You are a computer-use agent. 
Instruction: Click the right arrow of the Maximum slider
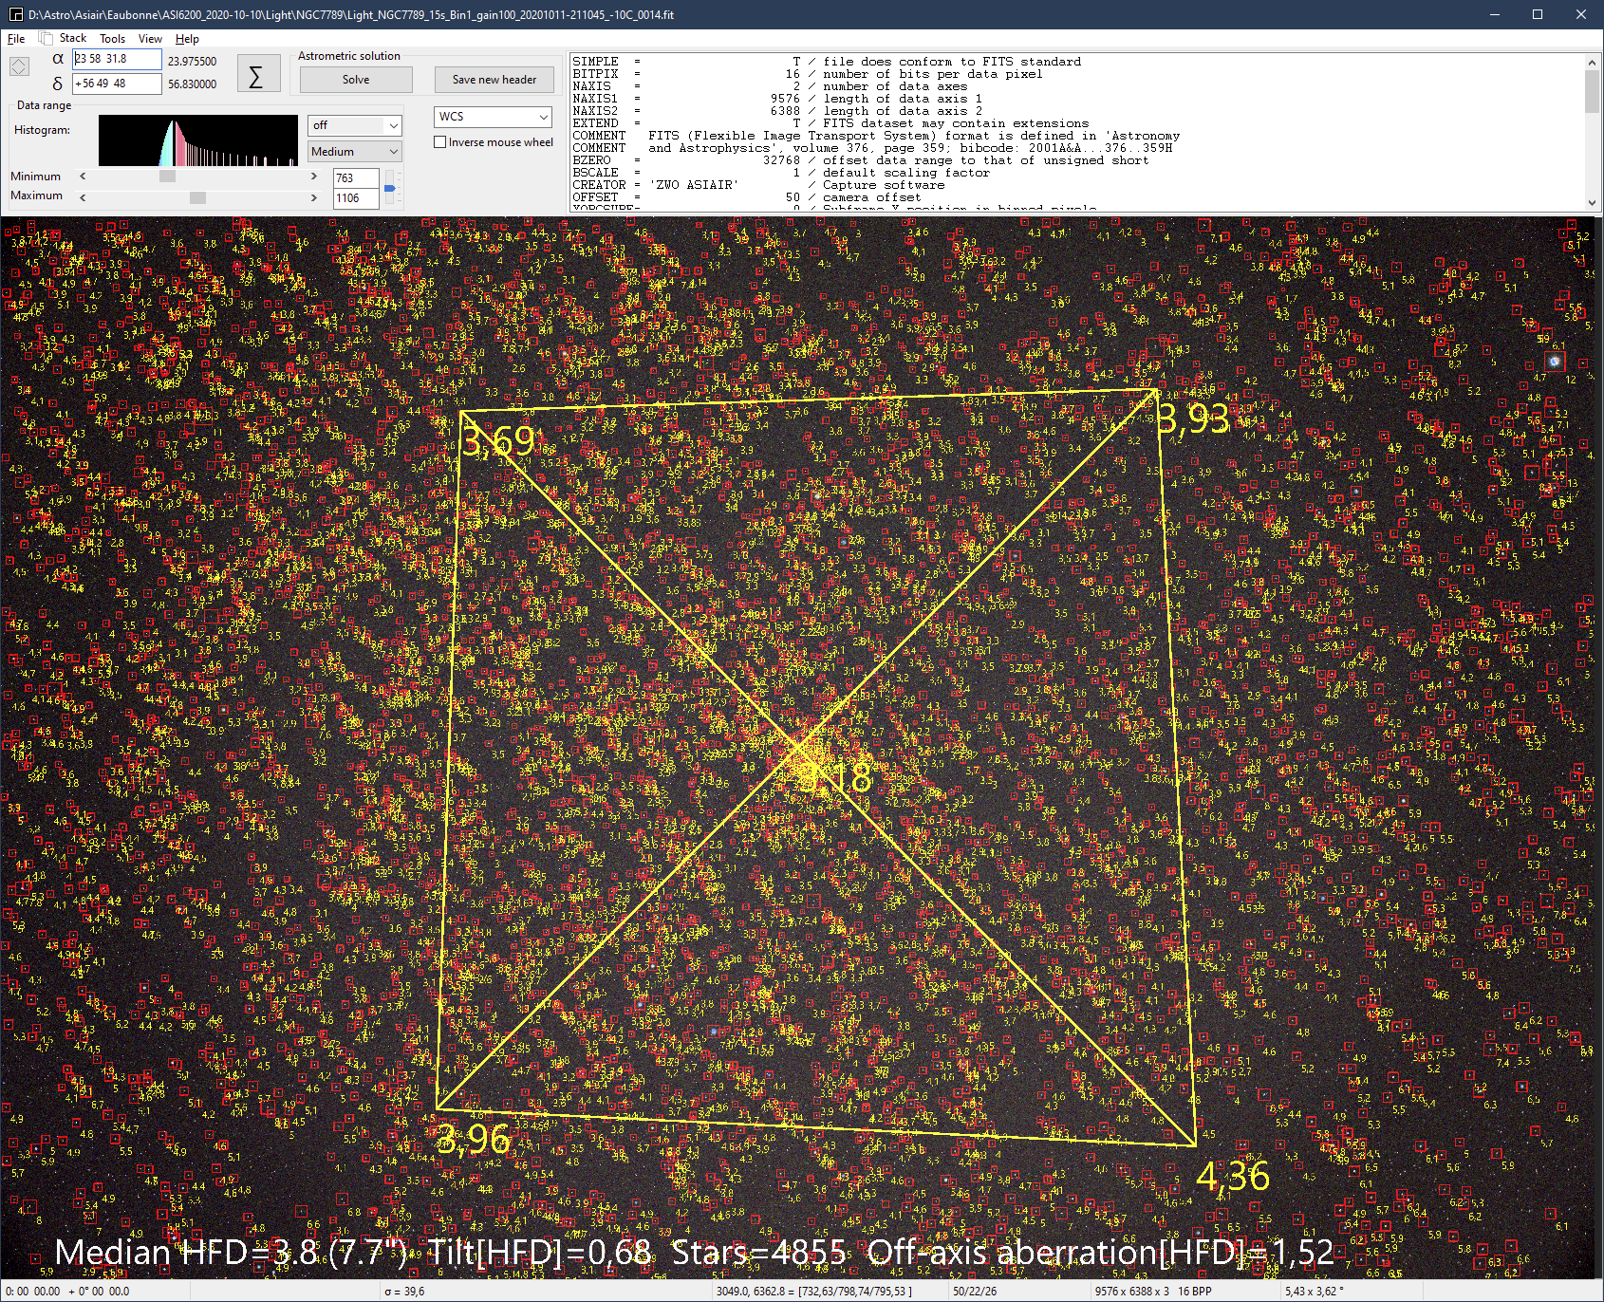[x=314, y=197]
